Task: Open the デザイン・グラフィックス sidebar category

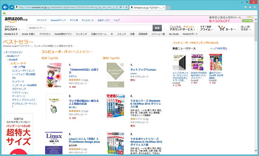Action: (x=24, y=100)
